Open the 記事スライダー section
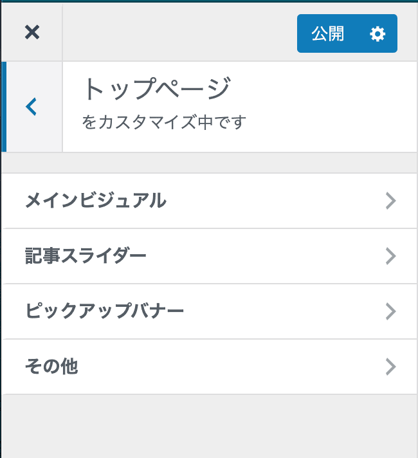Image resolution: width=418 pixels, height=458 pixels. [x=86, y=257]
